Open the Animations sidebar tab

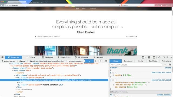[x=166, y=61]
